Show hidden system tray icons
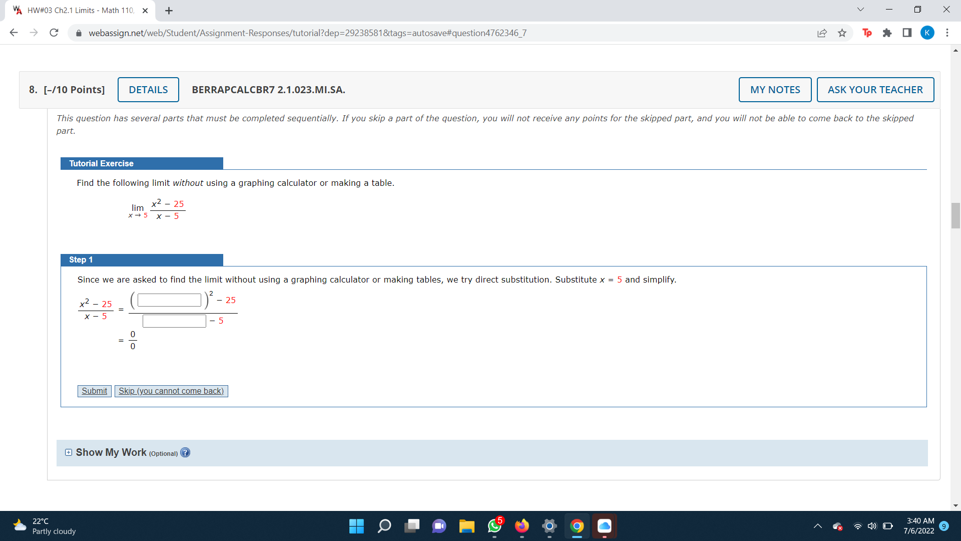The height and width of the screenshot is (541, 961). [817, 526]
